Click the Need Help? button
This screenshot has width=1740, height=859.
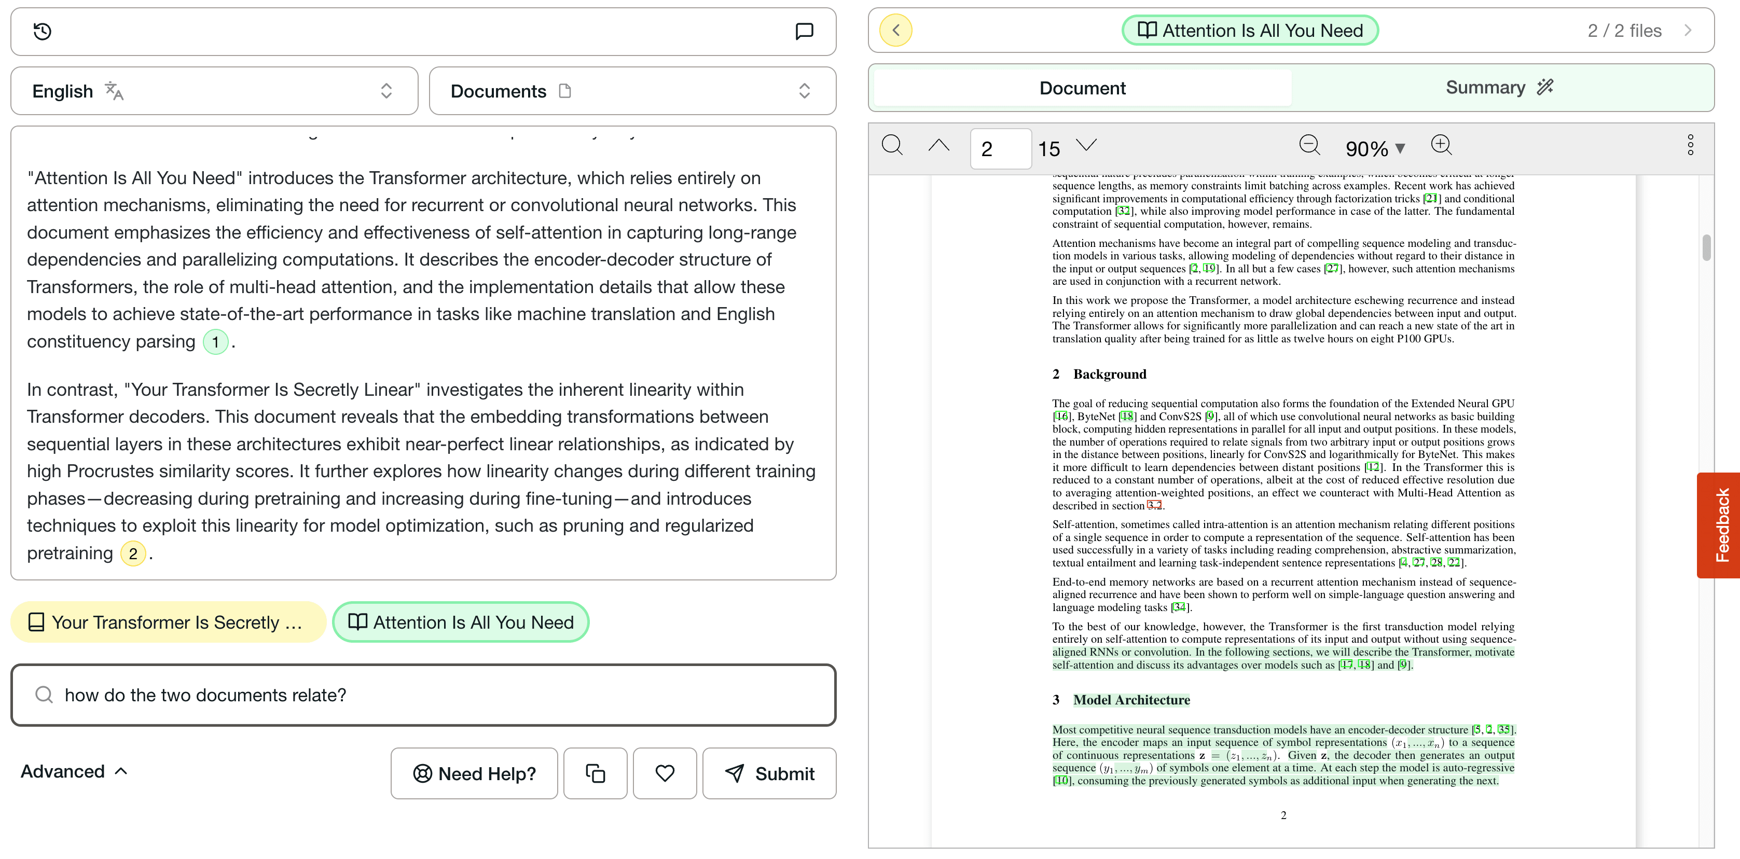474,773
